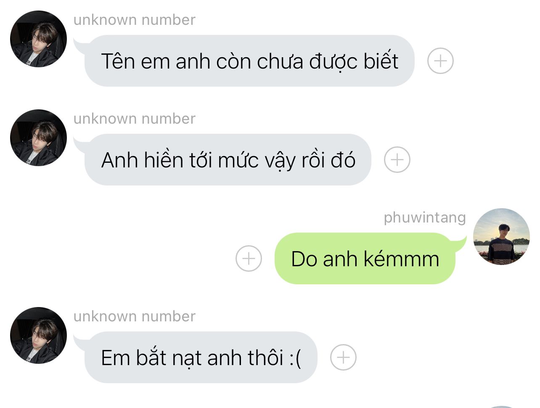Open phuwintang's profile picture
The height and width of the screenshot is (408, 540).
point(501,236)
